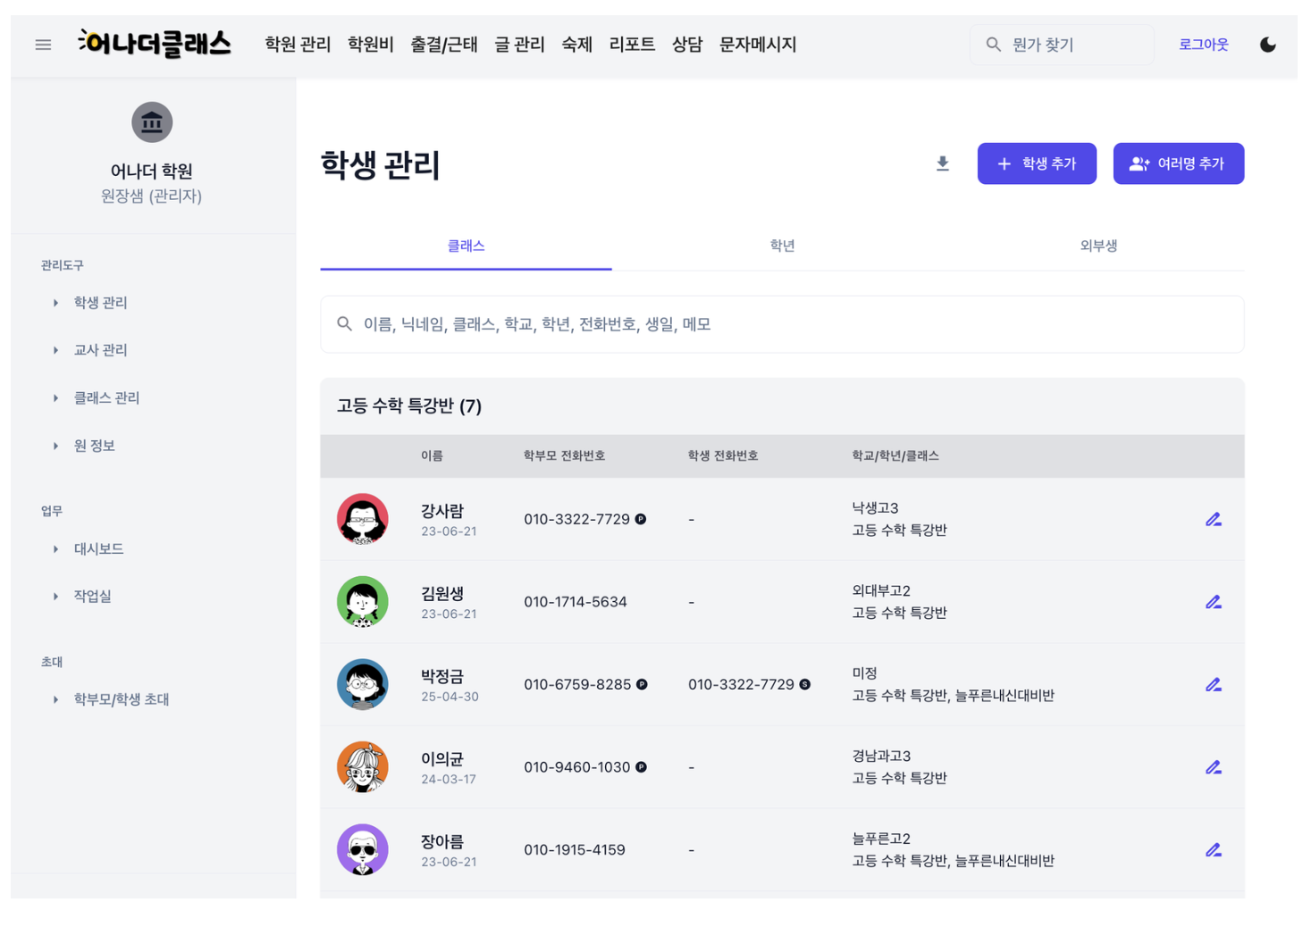The image size is (1303, 936).
Task: Click 이의균's orange profile avatar
Action: [x=362, y=767]
